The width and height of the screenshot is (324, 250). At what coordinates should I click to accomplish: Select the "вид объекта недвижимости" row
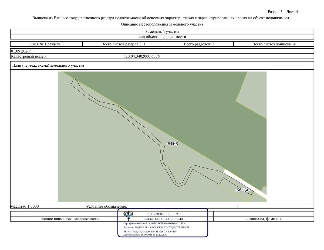162,37
